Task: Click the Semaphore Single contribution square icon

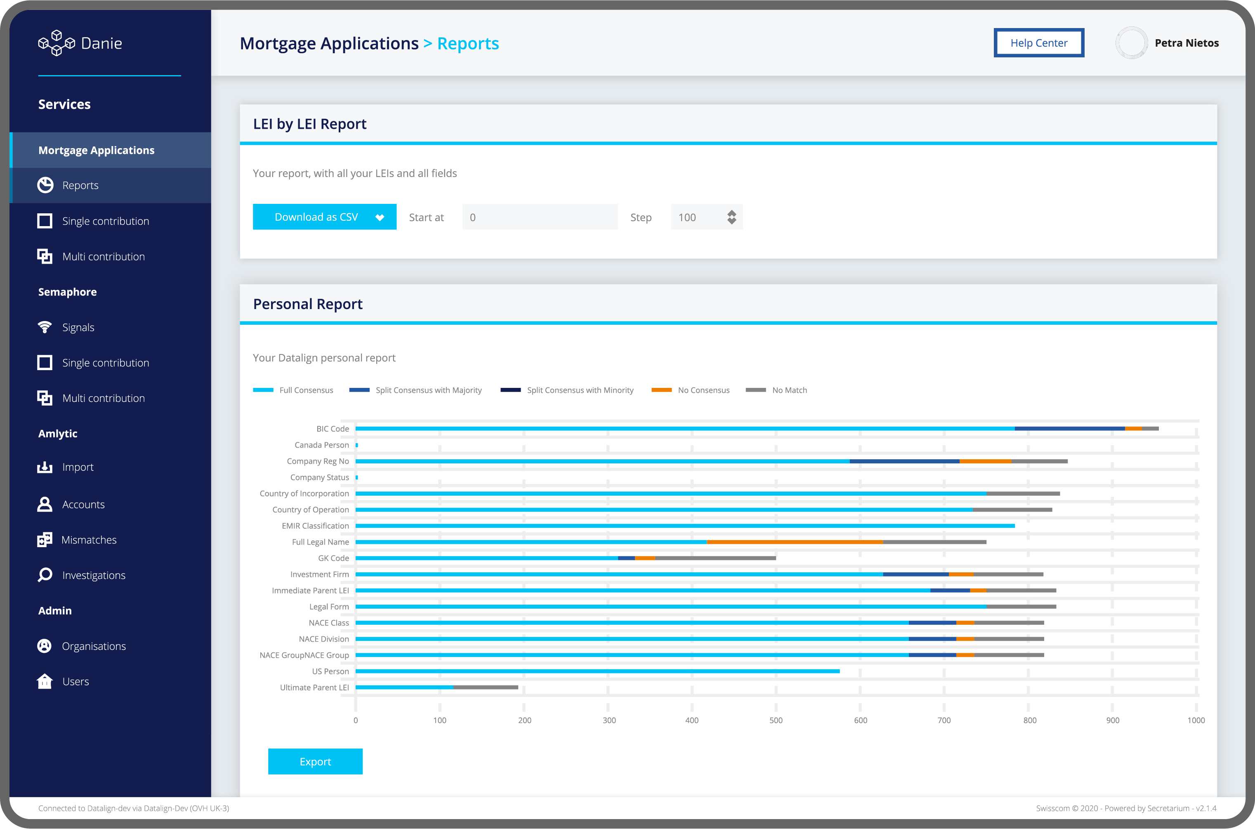Action: click(x=45, y=363)
